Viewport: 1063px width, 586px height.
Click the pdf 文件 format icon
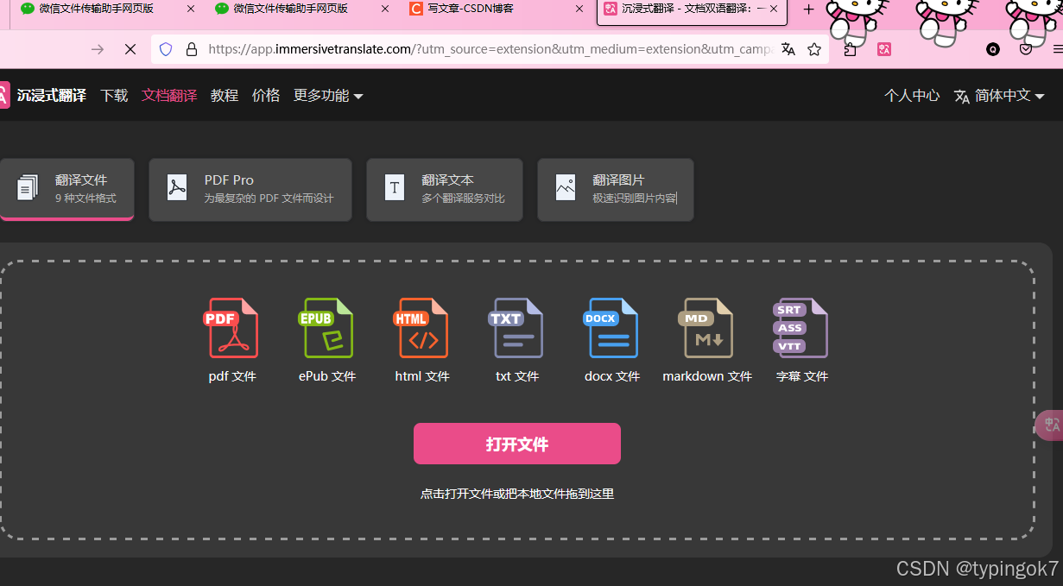[231, 328]
